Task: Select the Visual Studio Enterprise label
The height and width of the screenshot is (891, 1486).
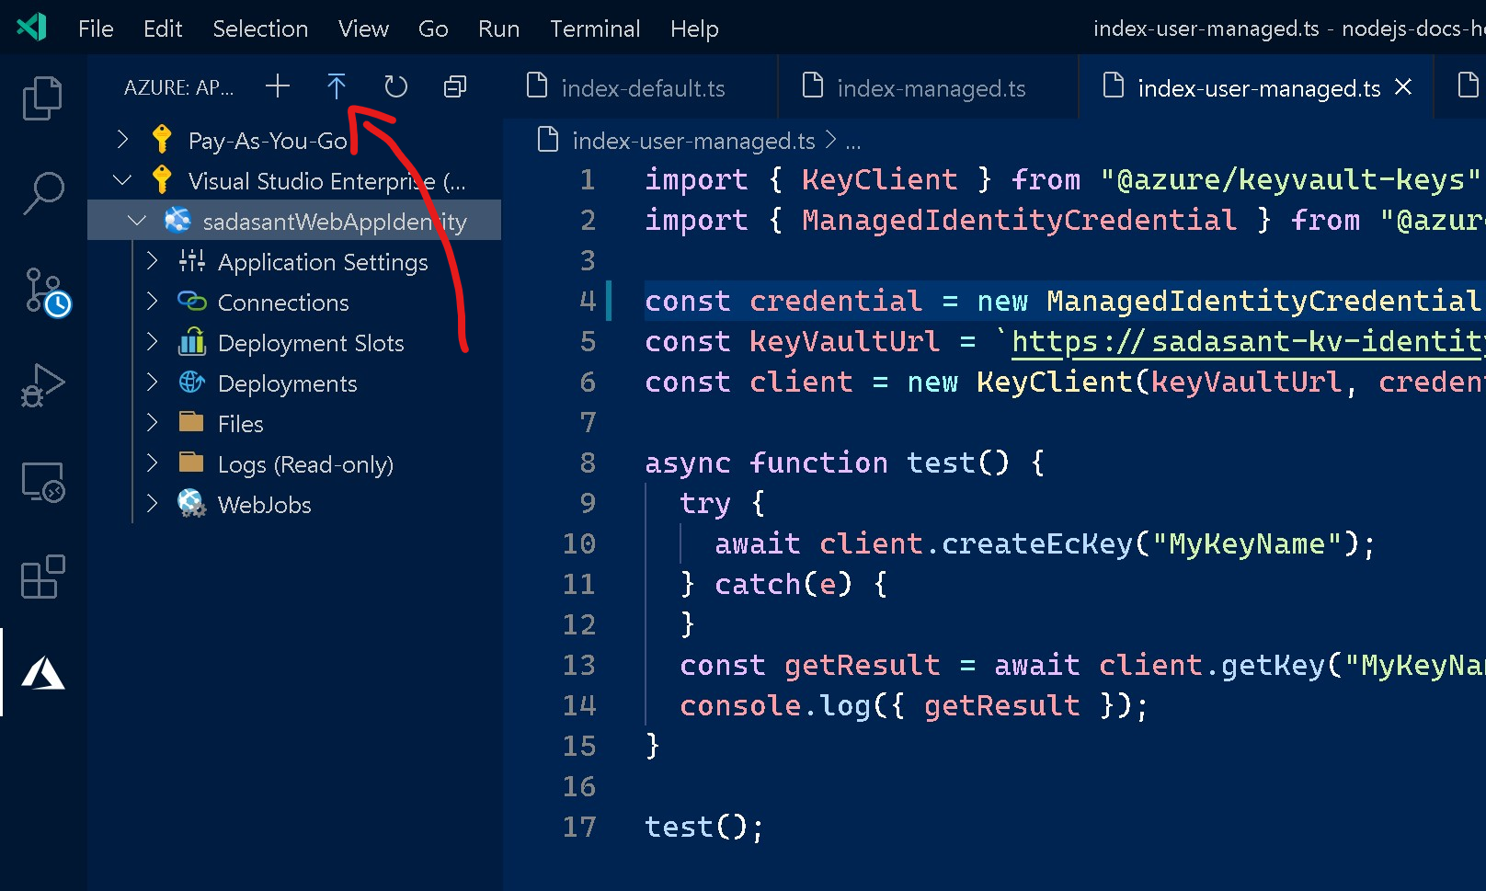Action: [x=326, y=181]
